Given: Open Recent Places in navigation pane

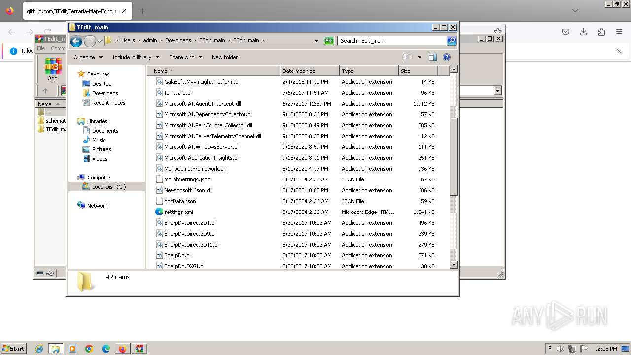Looking at the screenshot, I should pyautogui.click(x=108, y=103).
